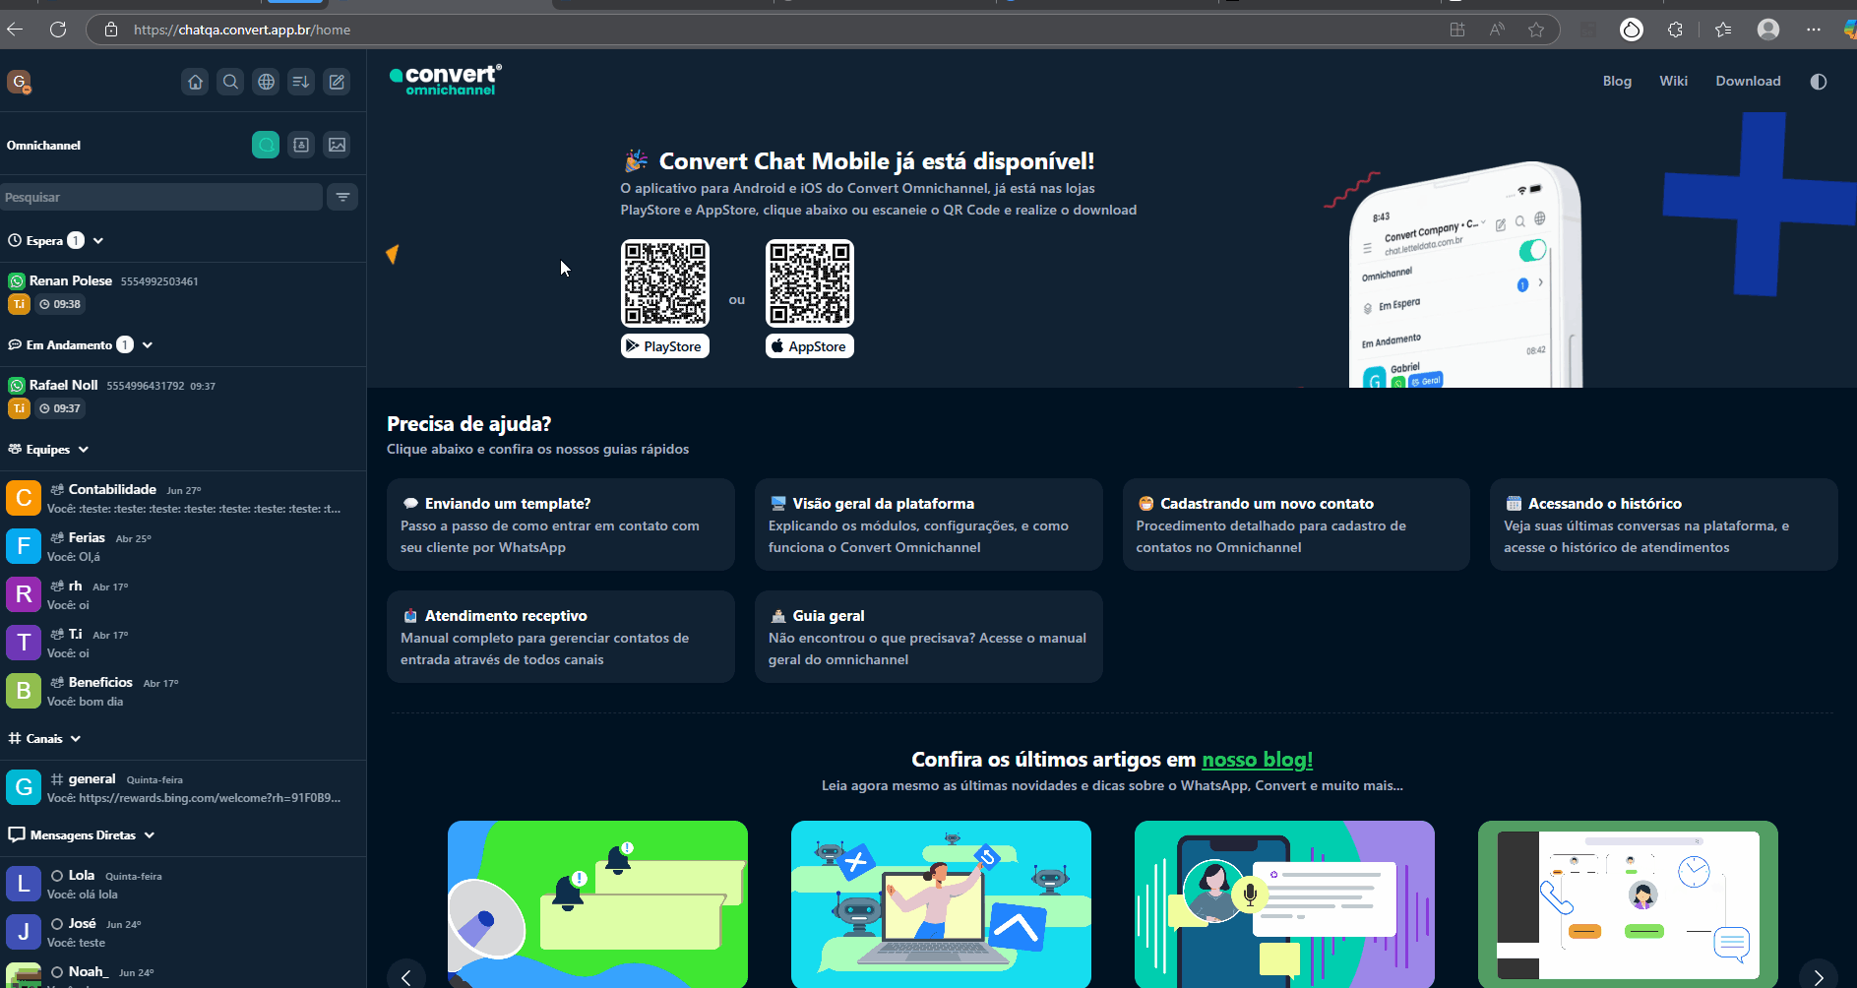Collapse the Canais section
This screenshot has height=988, width=1857.
[x=76, y=739]
